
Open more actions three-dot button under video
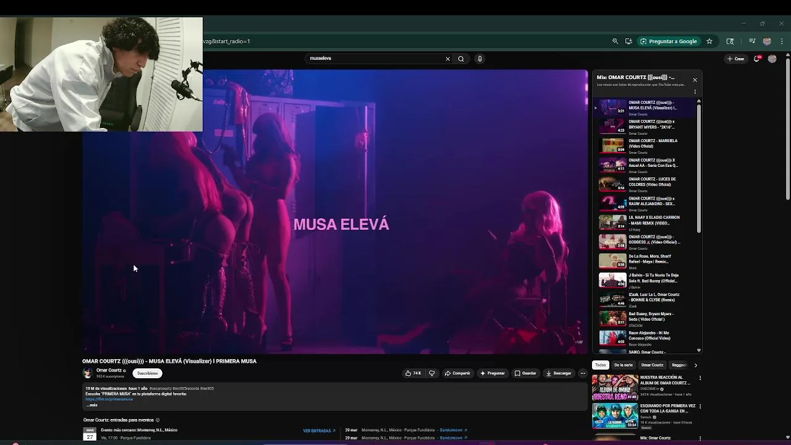583,373
